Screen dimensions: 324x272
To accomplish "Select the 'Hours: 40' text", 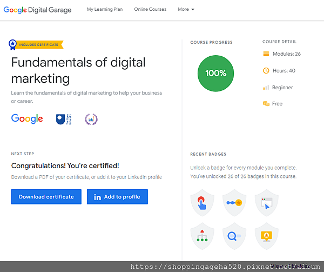I will (x=284, y=71).
